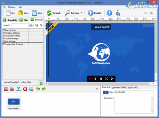Expand Control Settings
The image size is (159, 118).
click(x=3, y=38)
